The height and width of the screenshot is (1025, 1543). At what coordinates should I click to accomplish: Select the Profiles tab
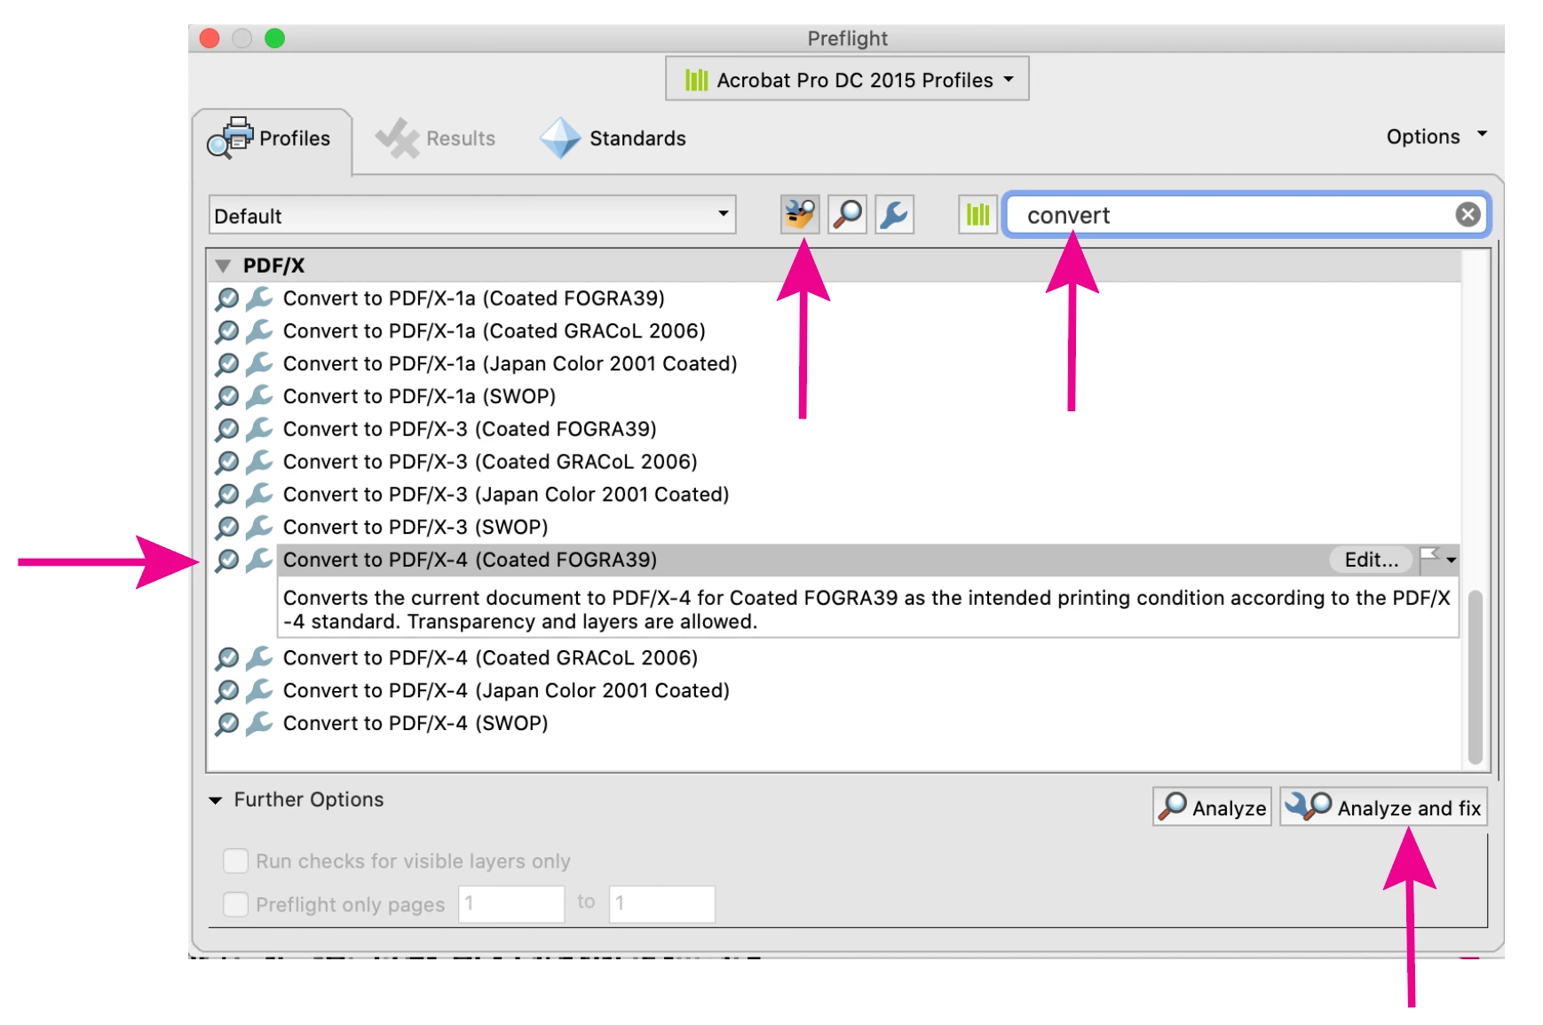pos(272,139)
